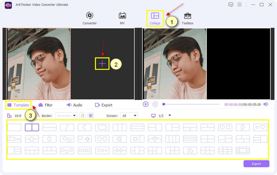
Task: Choose the pentagon center template
Action: click(50, 139)
